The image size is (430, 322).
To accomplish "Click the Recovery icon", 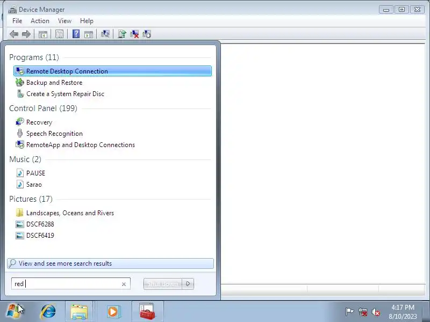I will click(x=20, y=122).
